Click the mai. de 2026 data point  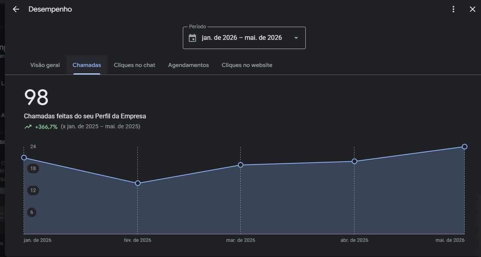[465, 147]
